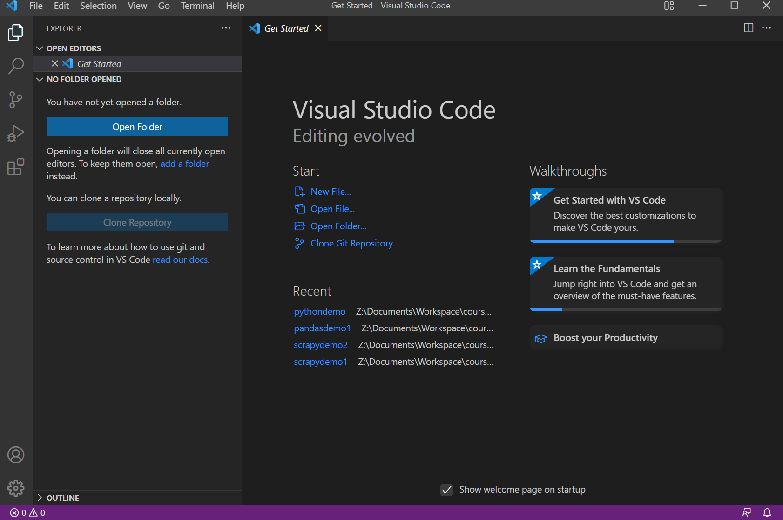Viewport: 783px width, 520px height.
Task: Open the File menu
Action: [x=36, y=6]
